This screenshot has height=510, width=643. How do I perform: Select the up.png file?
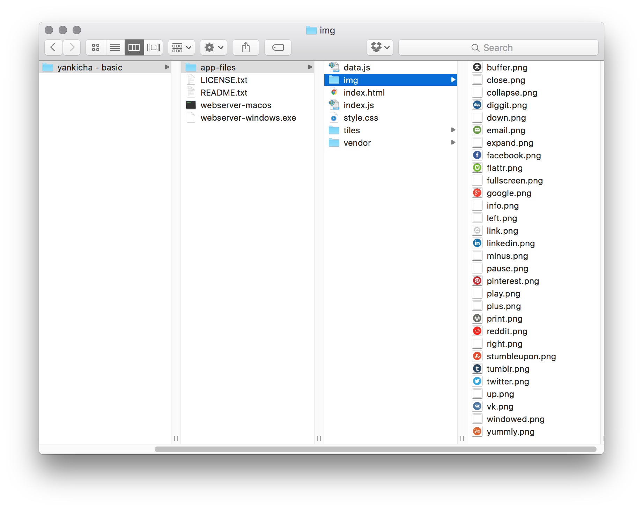tap(534, 394)
